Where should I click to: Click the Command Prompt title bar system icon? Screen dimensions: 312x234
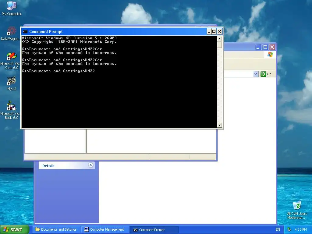pos(25,31)
